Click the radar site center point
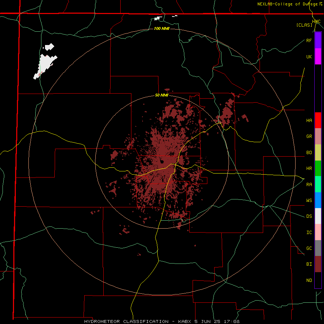 [162, 162]
